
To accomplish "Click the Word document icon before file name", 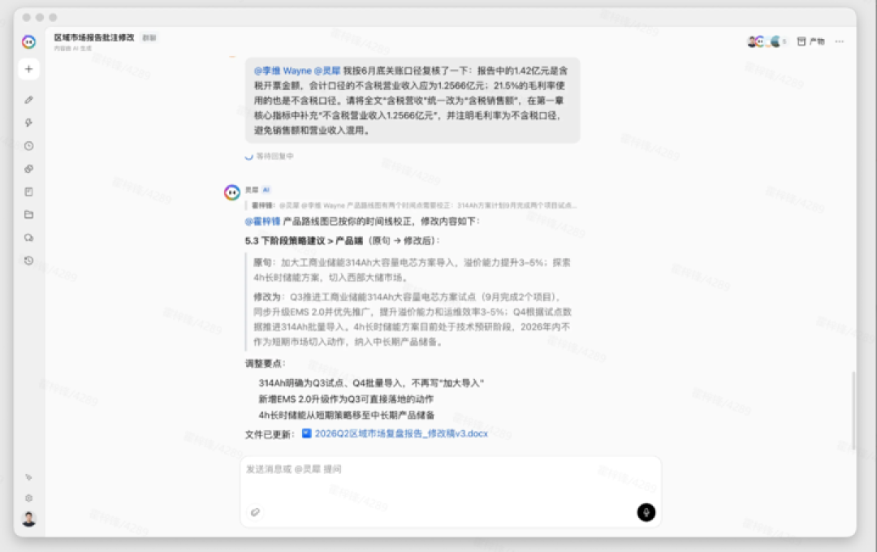I will click(306, 433).
